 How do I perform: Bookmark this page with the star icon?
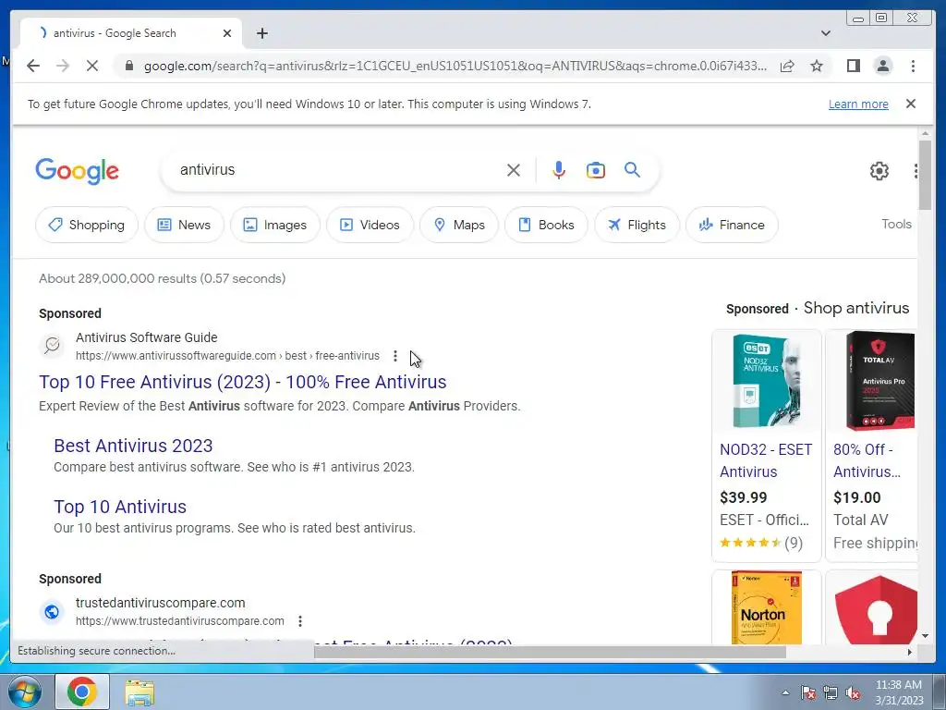[817, 66]
